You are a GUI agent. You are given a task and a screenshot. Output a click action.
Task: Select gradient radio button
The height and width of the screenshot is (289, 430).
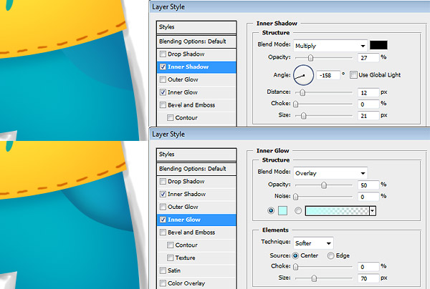(x=298, y=210)
